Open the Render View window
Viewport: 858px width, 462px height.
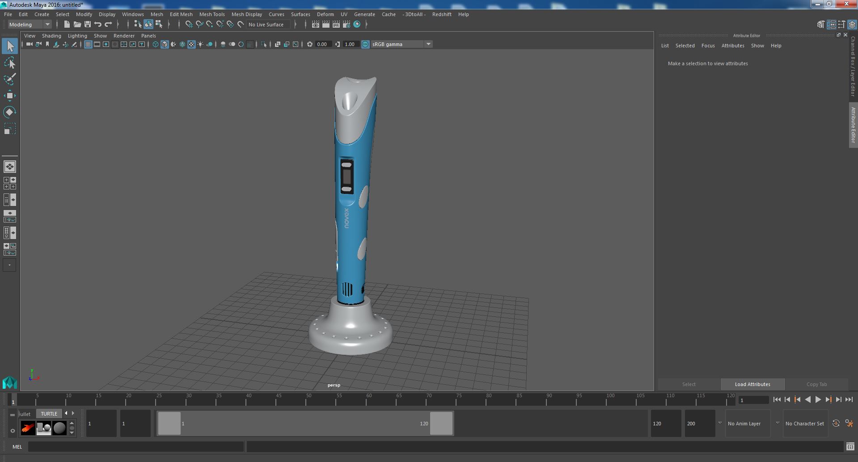point(316,25)
